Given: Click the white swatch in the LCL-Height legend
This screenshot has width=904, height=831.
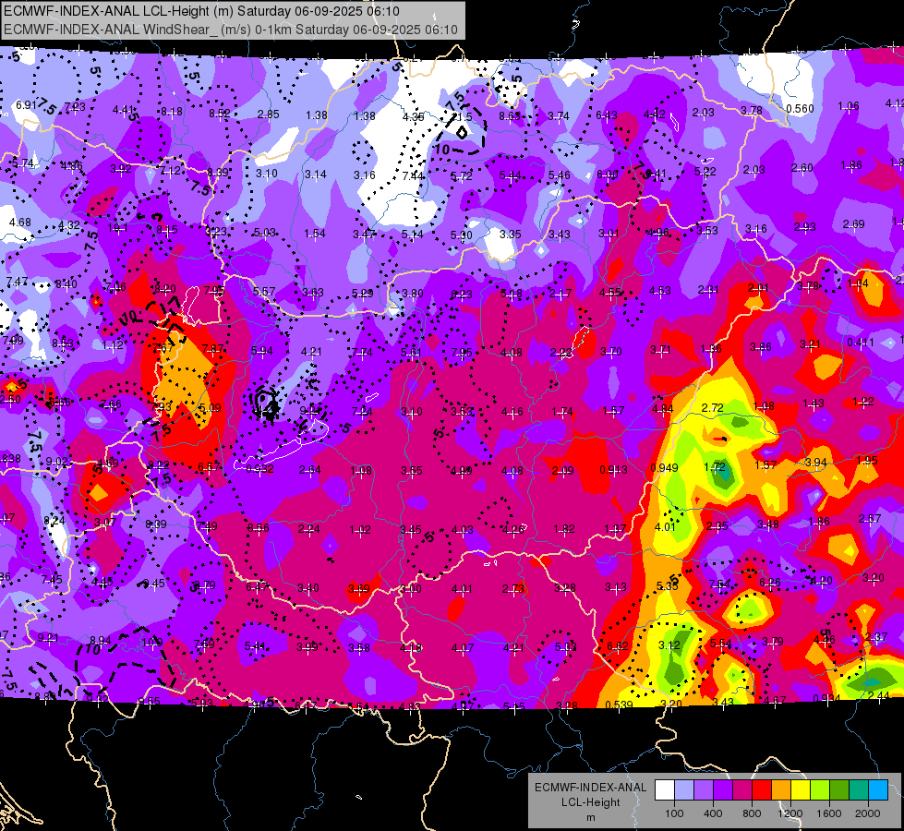Looking at the screenshot, I should click(665, 790).
